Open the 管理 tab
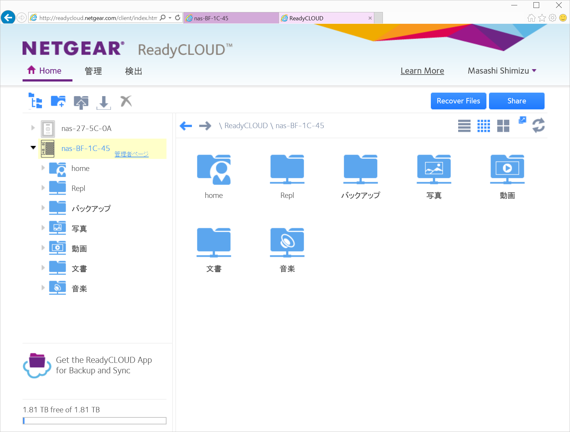Viewport: 570px width, 432px height. pyautogui.click(x=93, y=71)
